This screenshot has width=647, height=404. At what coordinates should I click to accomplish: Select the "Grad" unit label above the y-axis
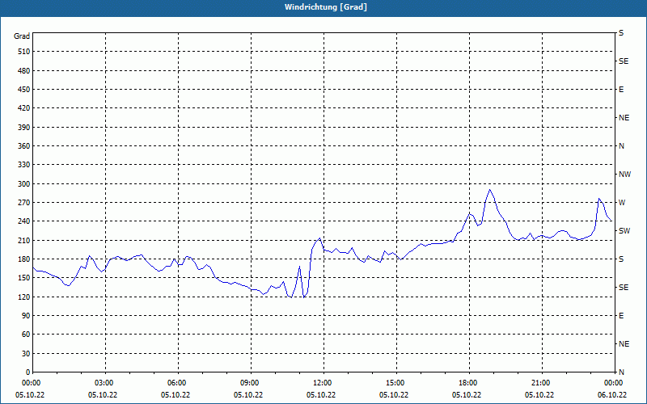22,36
